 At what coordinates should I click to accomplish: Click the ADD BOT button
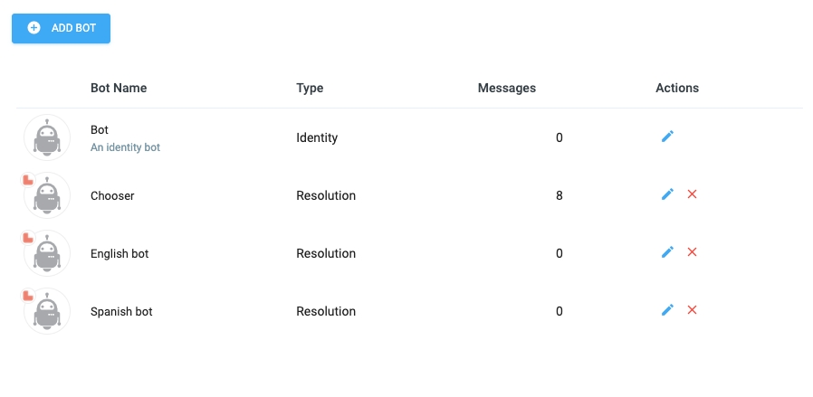click(x=62, y=28)
